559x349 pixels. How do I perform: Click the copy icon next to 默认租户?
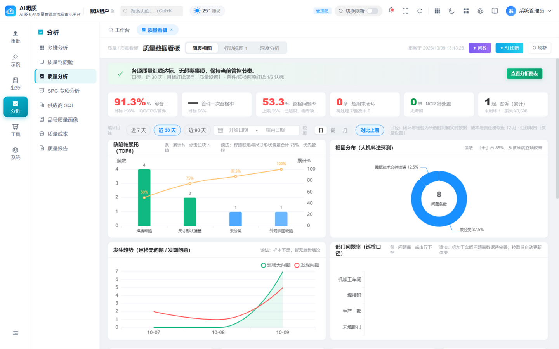pos(113,11)
